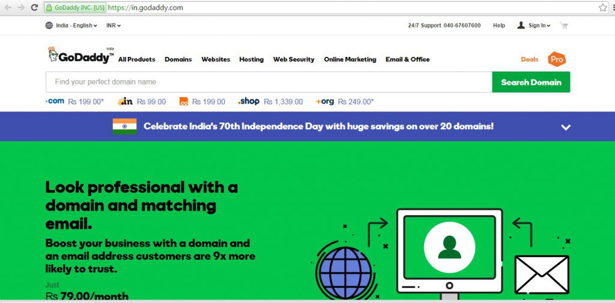The image size is (615, 303).
Task: Click the GoDaddy India logo
Action: [x=81, y=55]
